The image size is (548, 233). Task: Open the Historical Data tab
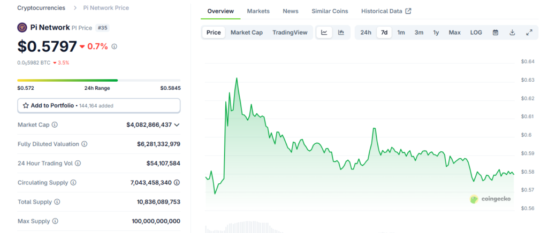386,11
